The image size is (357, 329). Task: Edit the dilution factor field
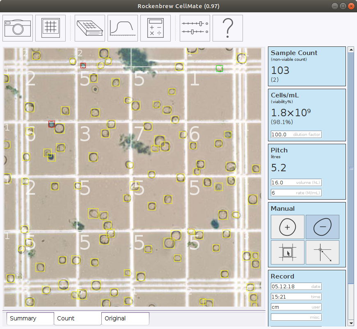pyautogui.click(x=296, y=134)
